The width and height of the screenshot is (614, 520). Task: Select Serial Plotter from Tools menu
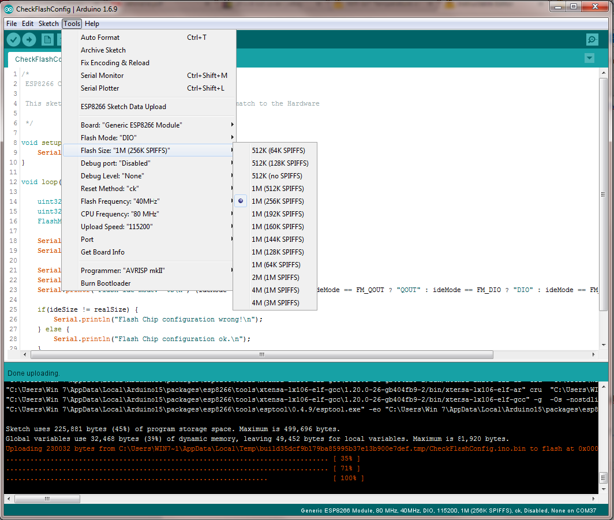tap(100, 88)
